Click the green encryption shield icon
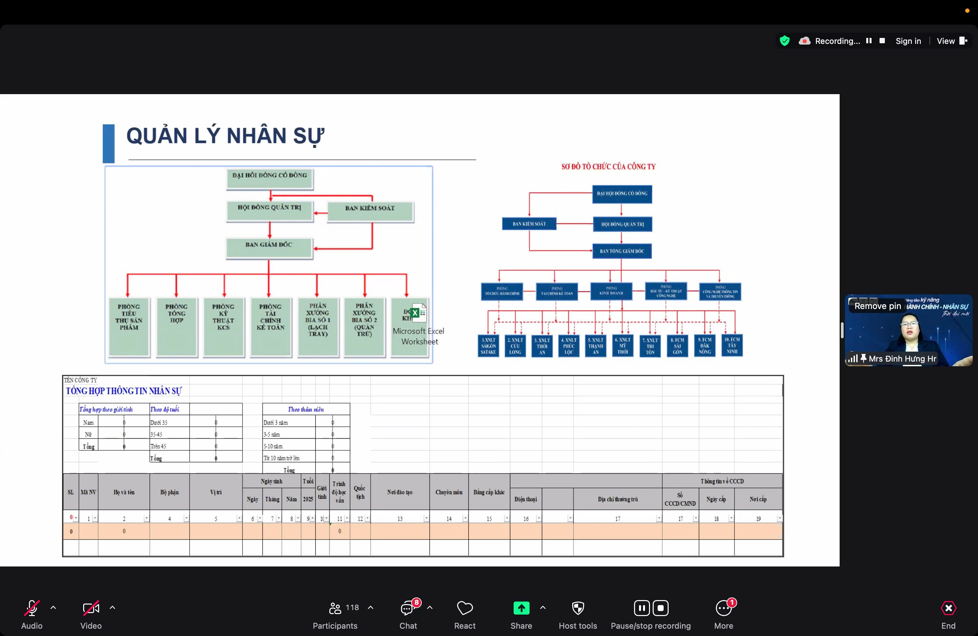This screenshot has width=978, height=636. (784, 41)
